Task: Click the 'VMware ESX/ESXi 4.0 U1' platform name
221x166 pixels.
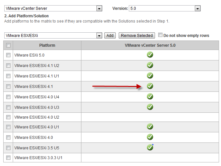Action: [37, 127]
